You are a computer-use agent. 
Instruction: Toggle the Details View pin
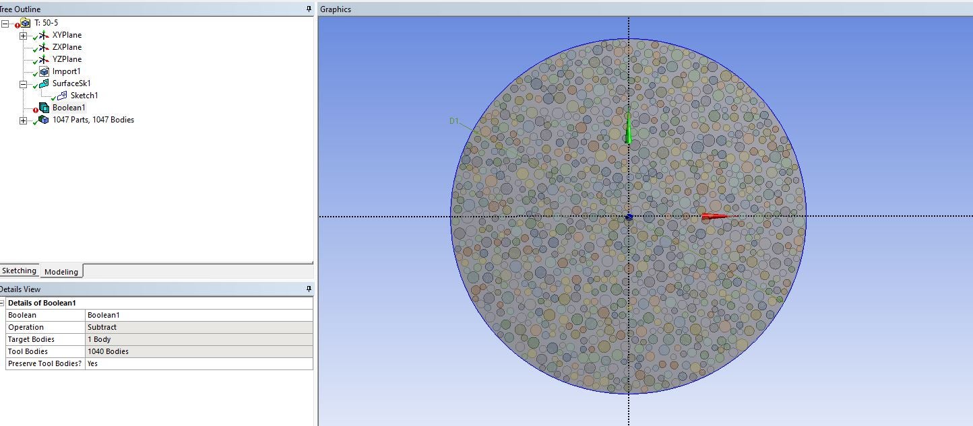[x=309, y=289]
